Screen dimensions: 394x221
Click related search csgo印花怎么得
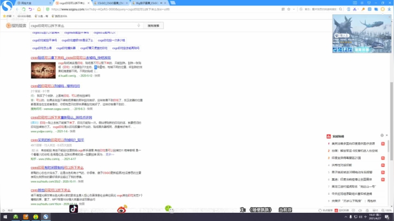click(x=42, y=48)
